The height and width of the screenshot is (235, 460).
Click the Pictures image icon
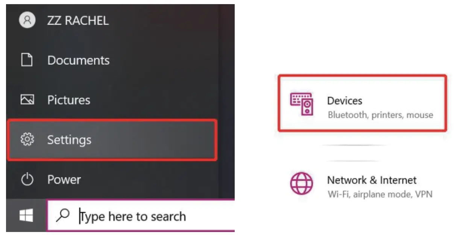tap(27, 100)
